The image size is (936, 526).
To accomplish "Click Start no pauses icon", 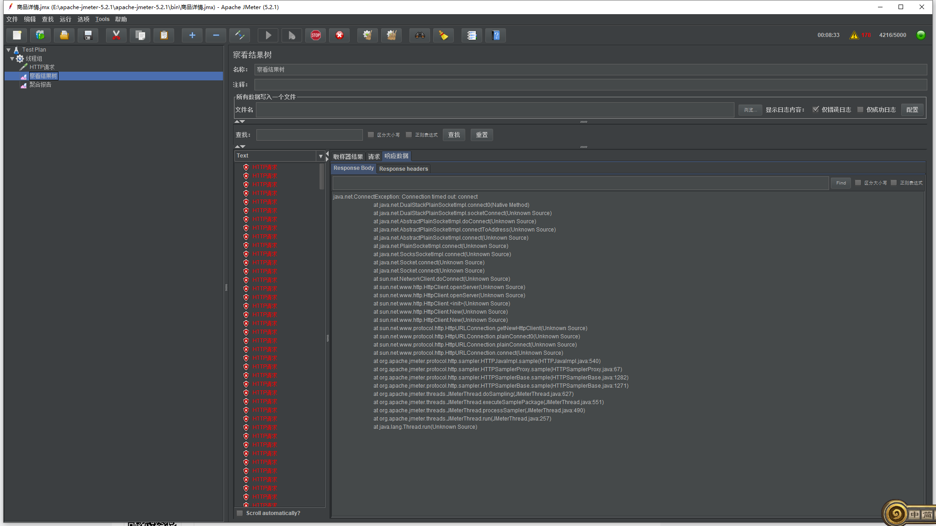I will [292, 35].
